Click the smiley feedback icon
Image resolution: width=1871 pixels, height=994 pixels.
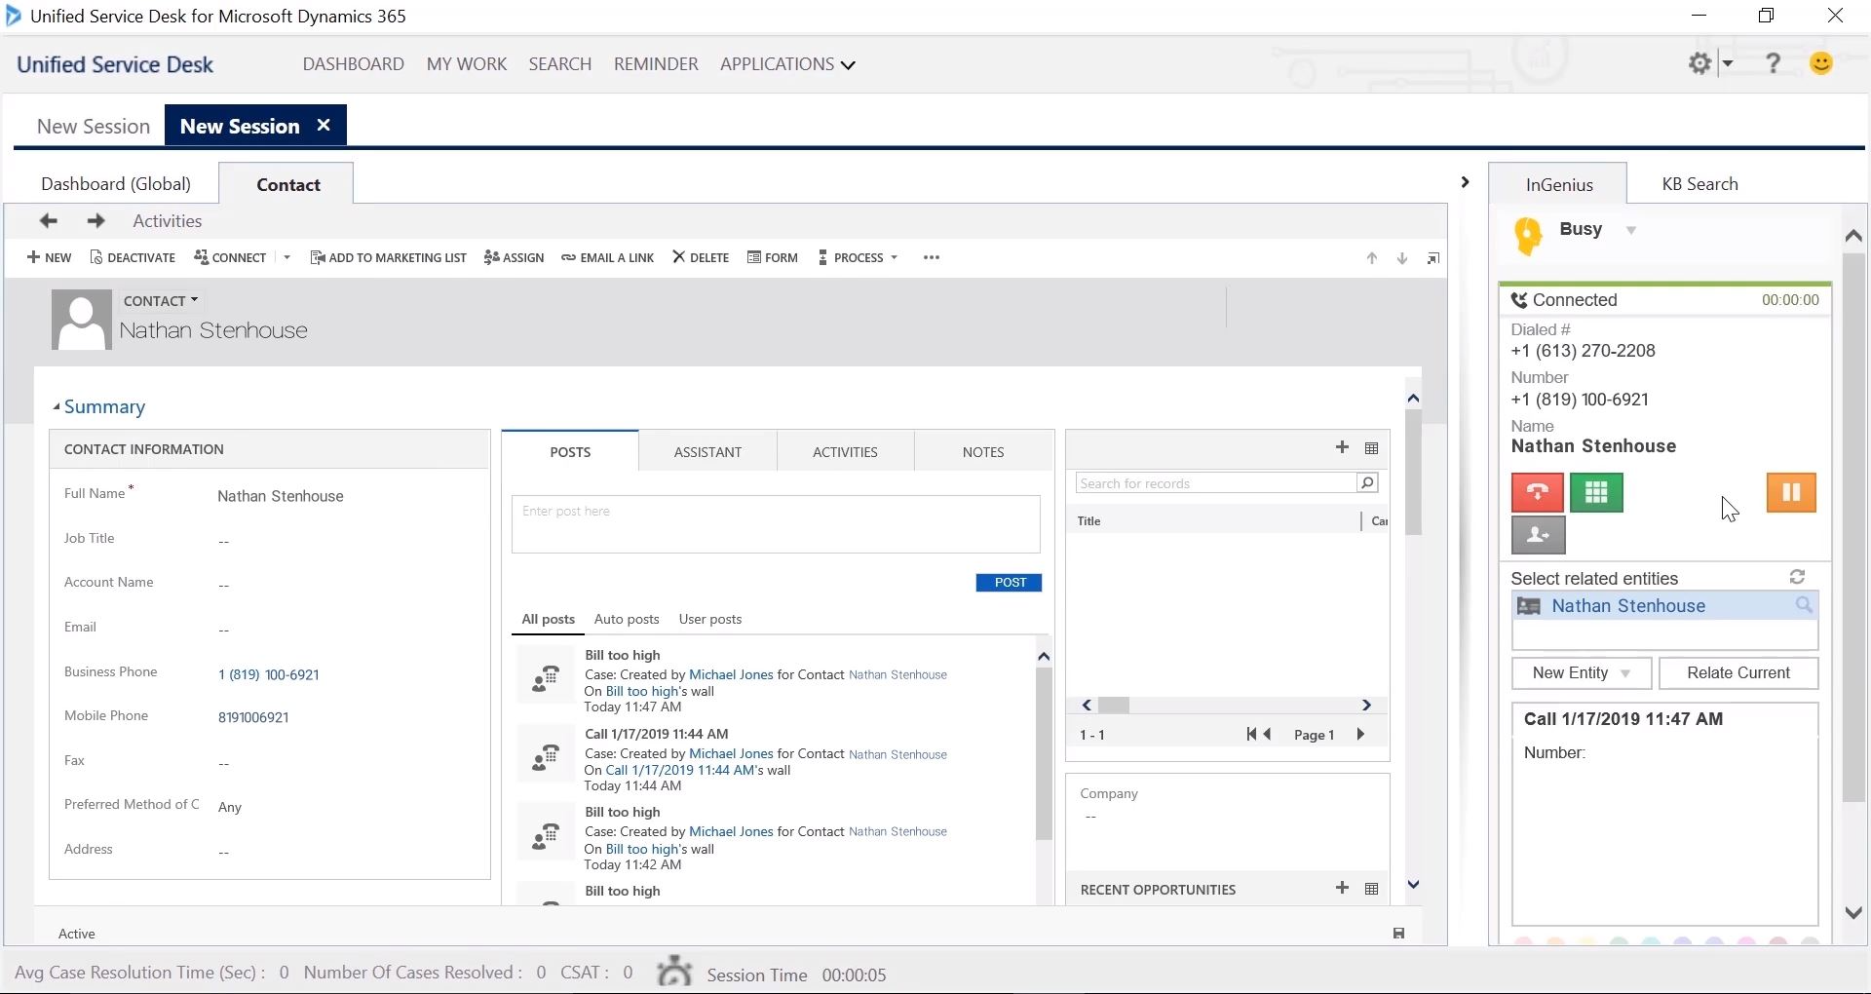point(1821,63)
